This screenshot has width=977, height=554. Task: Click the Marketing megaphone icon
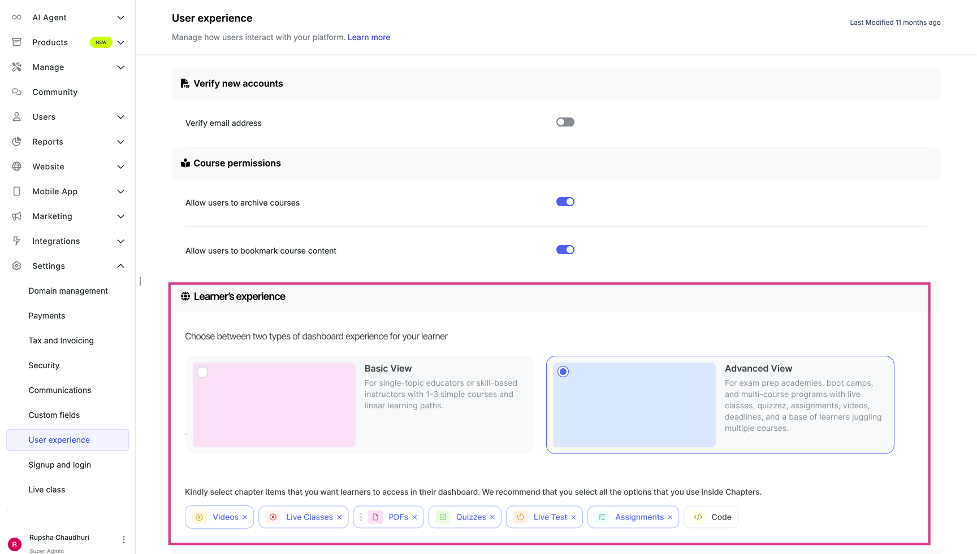click(x=17, y=216)
